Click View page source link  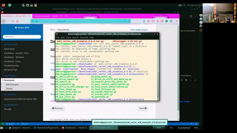[x=139, y=30]
